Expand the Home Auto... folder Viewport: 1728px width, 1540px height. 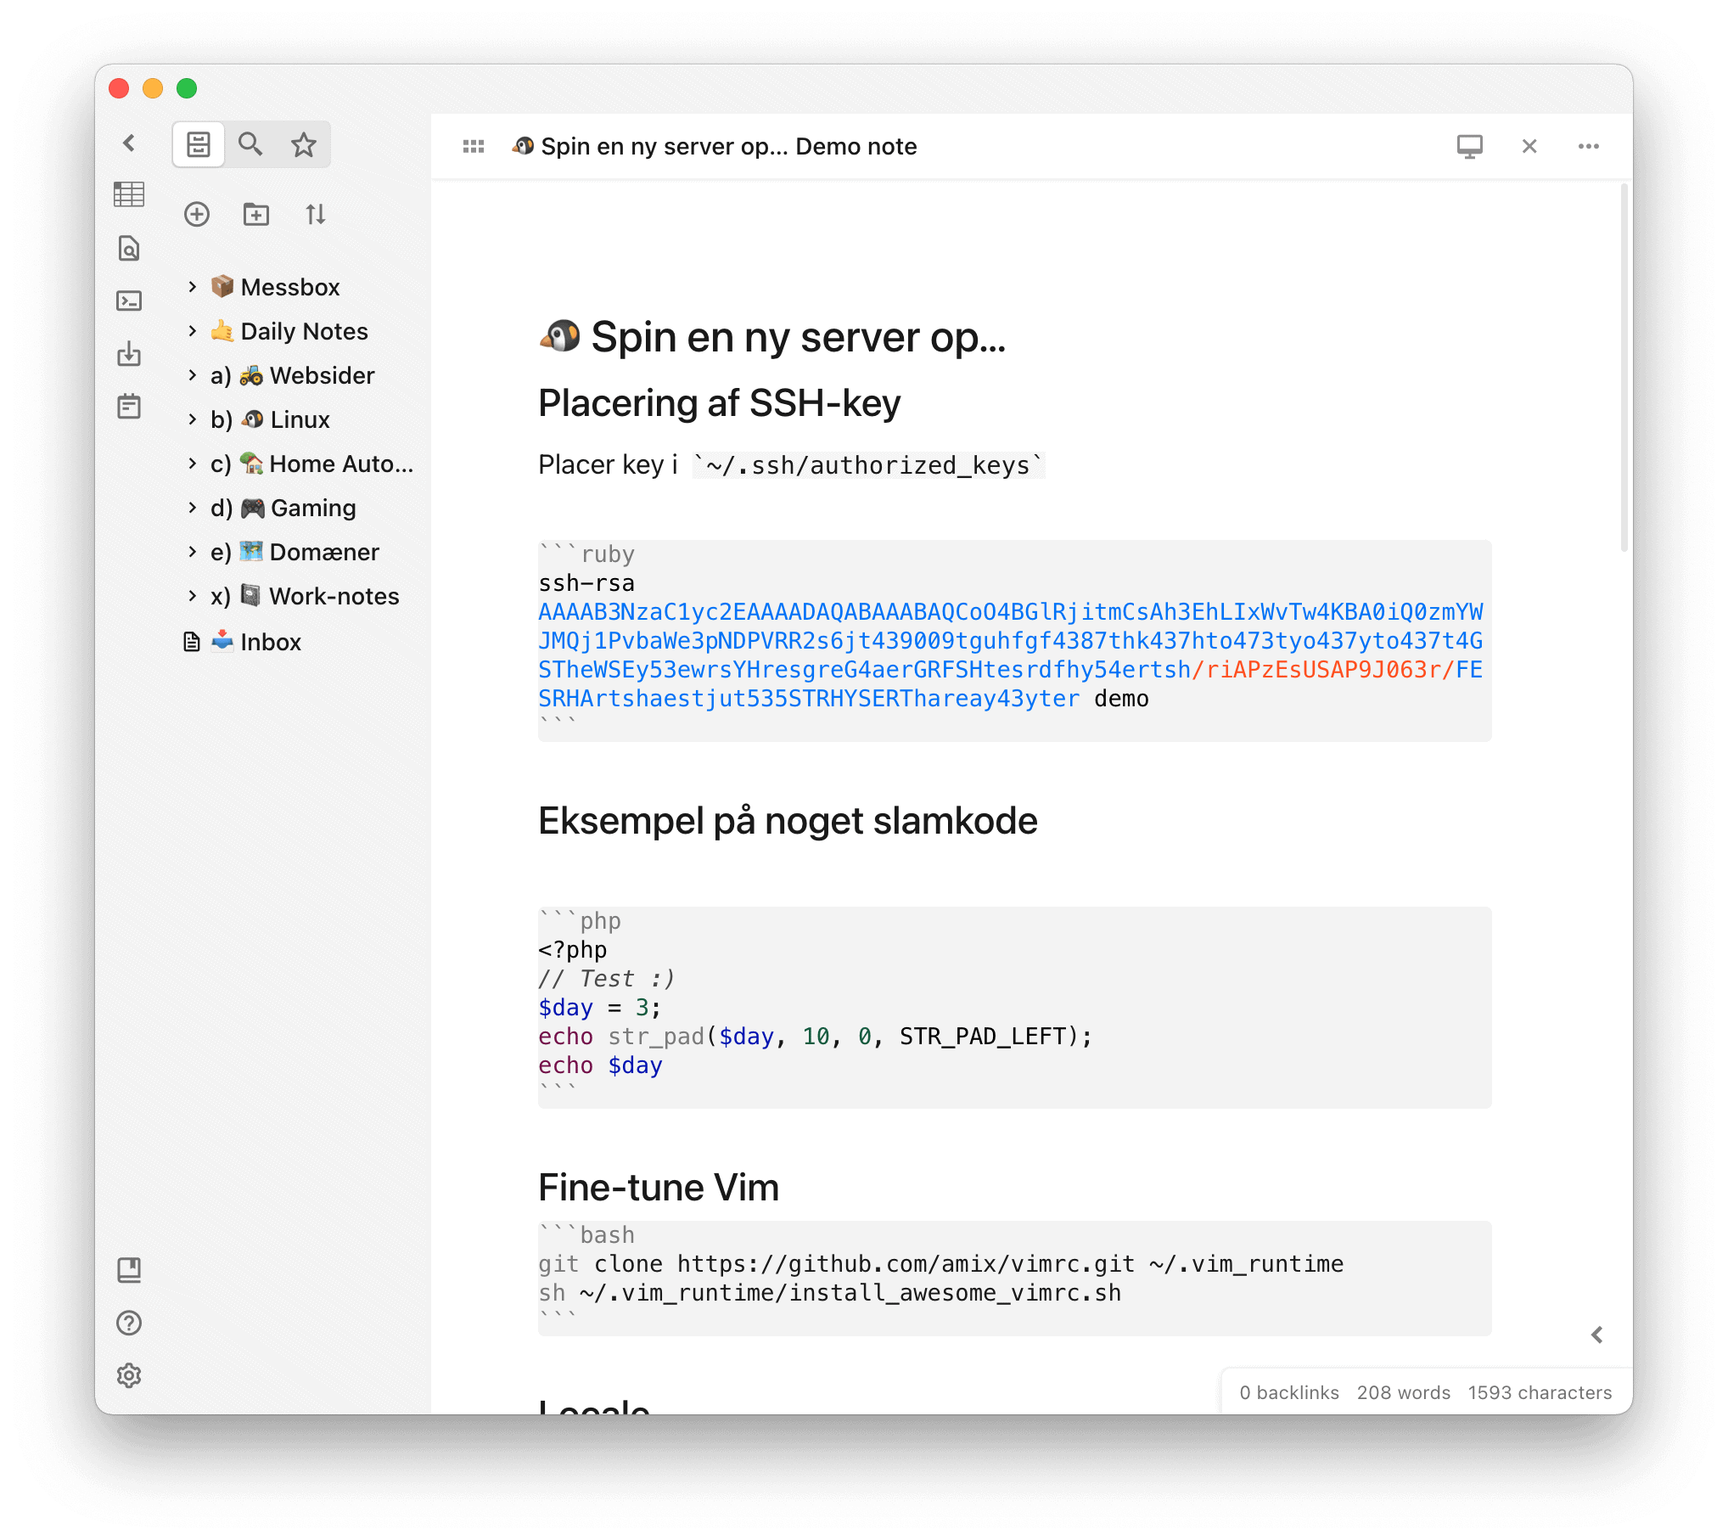(x=193, y=464)
